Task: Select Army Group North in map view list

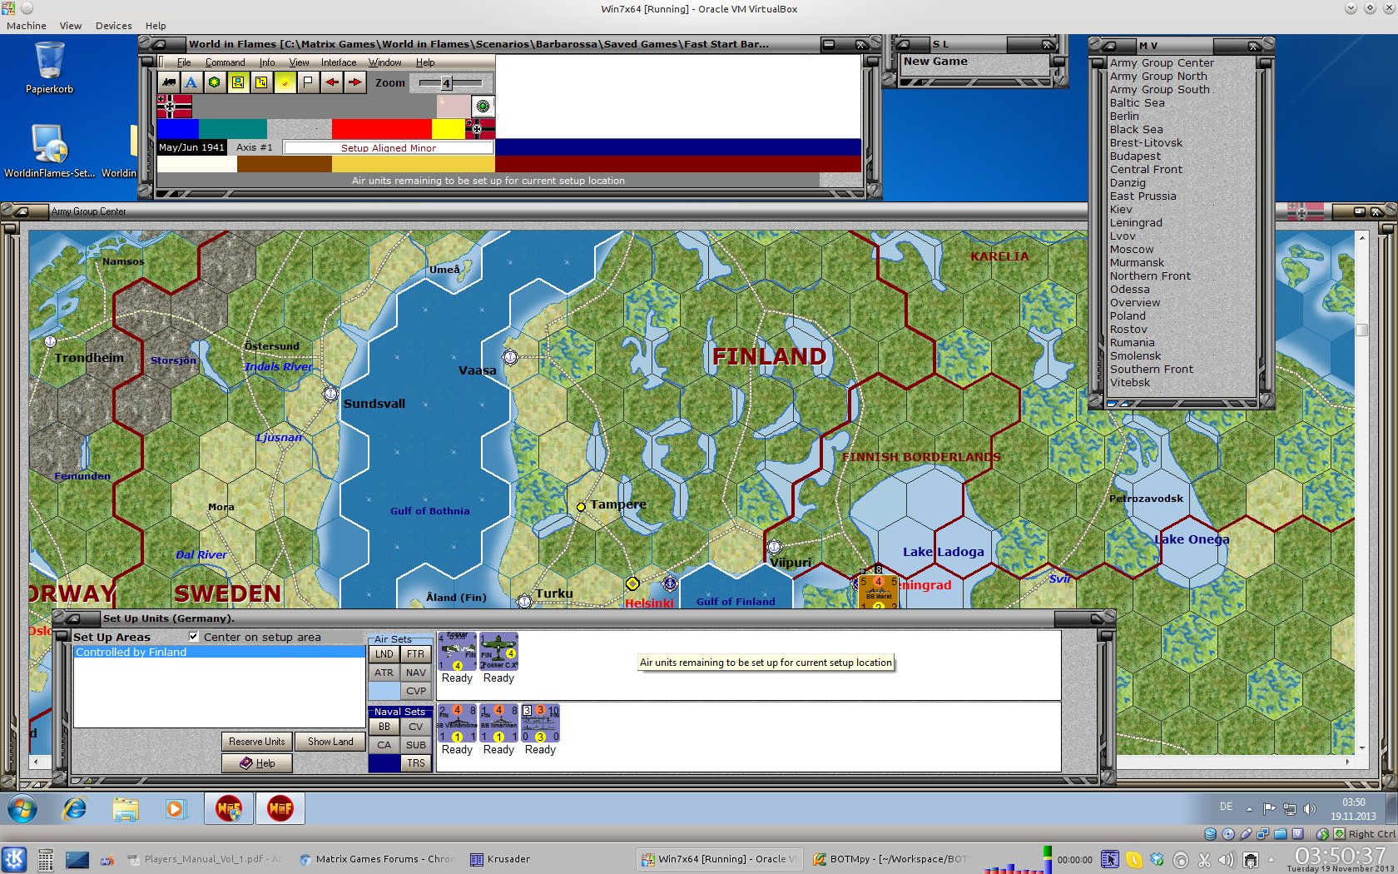Action: click(x=1158, y=77)
